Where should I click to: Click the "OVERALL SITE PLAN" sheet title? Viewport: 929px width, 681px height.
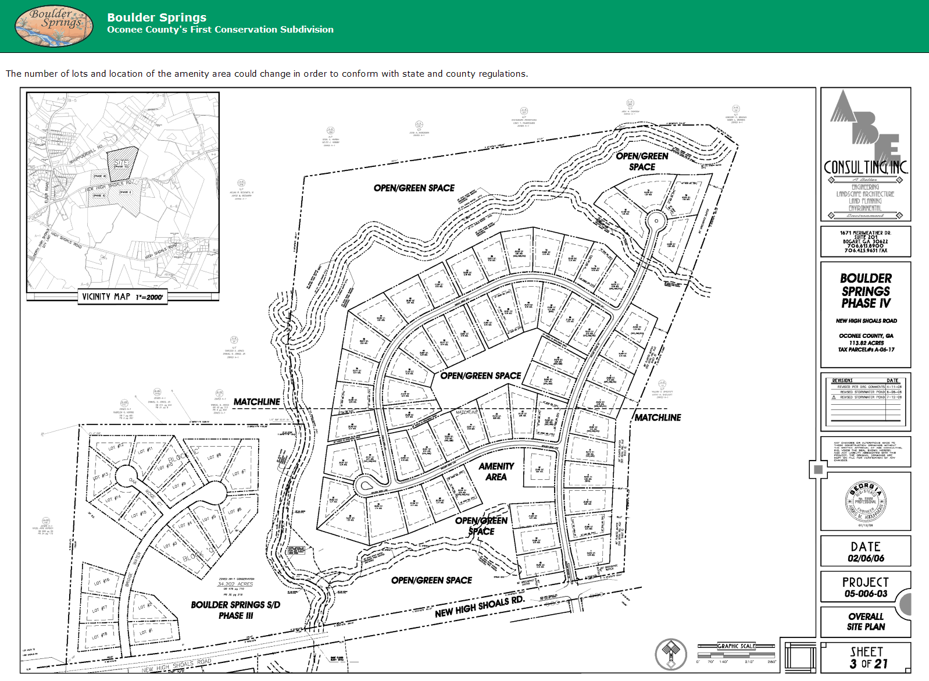point(866,622)
